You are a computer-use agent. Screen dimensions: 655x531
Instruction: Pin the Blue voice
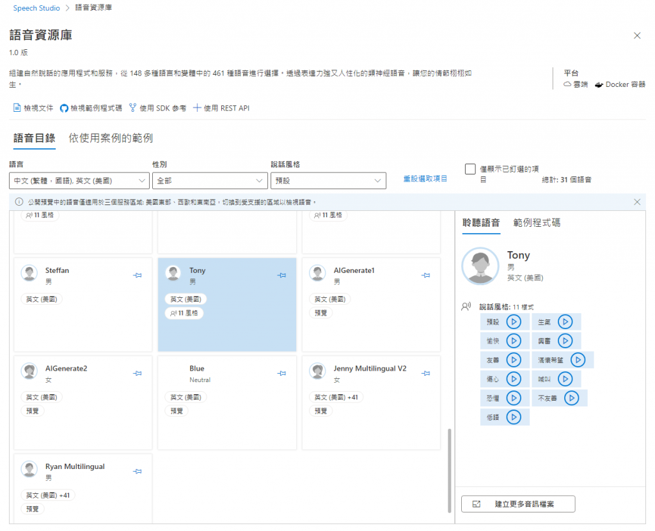pyautogui.click(x=281, y=373)
